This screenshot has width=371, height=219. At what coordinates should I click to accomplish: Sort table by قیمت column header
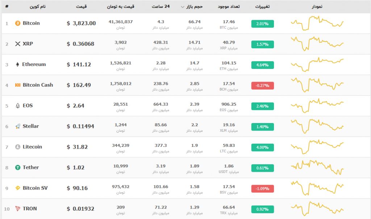tap(82, 6)
